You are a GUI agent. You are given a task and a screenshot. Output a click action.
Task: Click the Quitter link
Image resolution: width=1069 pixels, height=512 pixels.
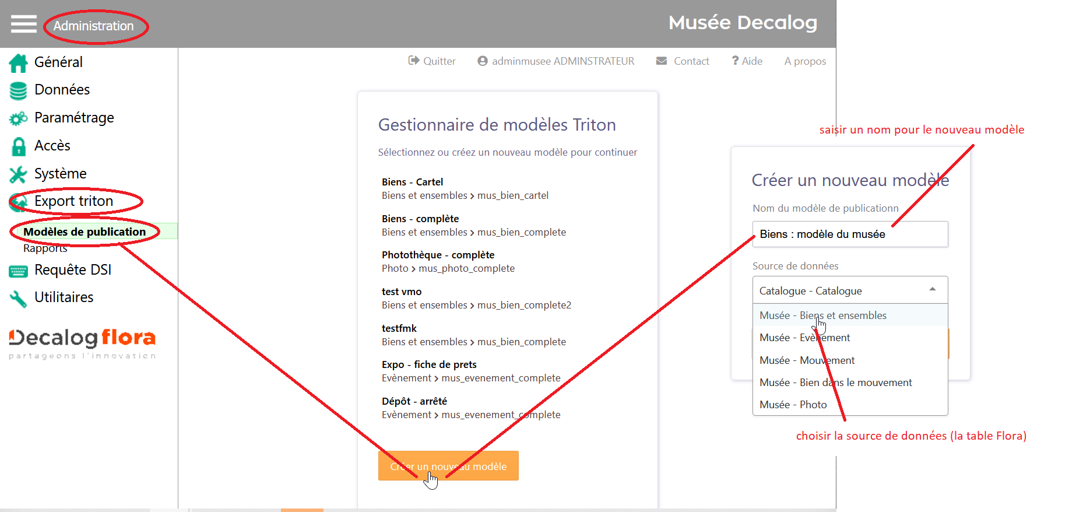(x=439, y=61)
